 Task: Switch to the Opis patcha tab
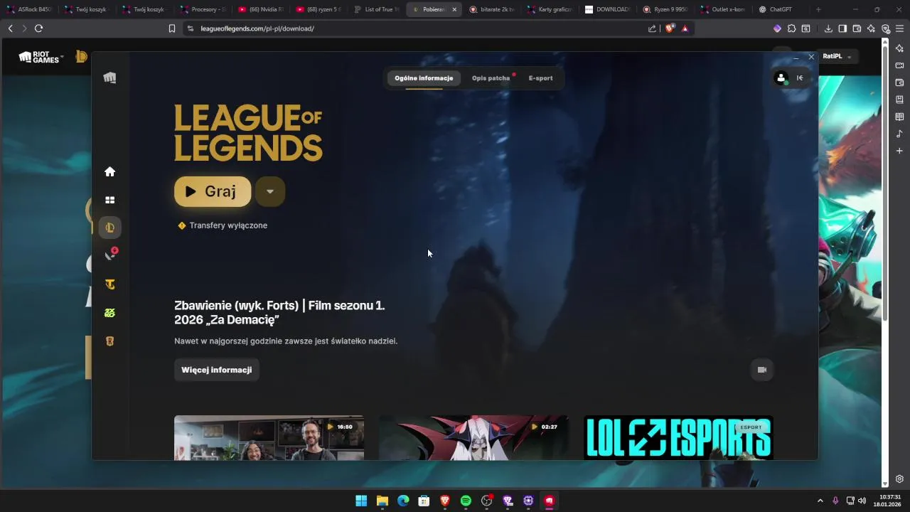[x=491, y=78]
